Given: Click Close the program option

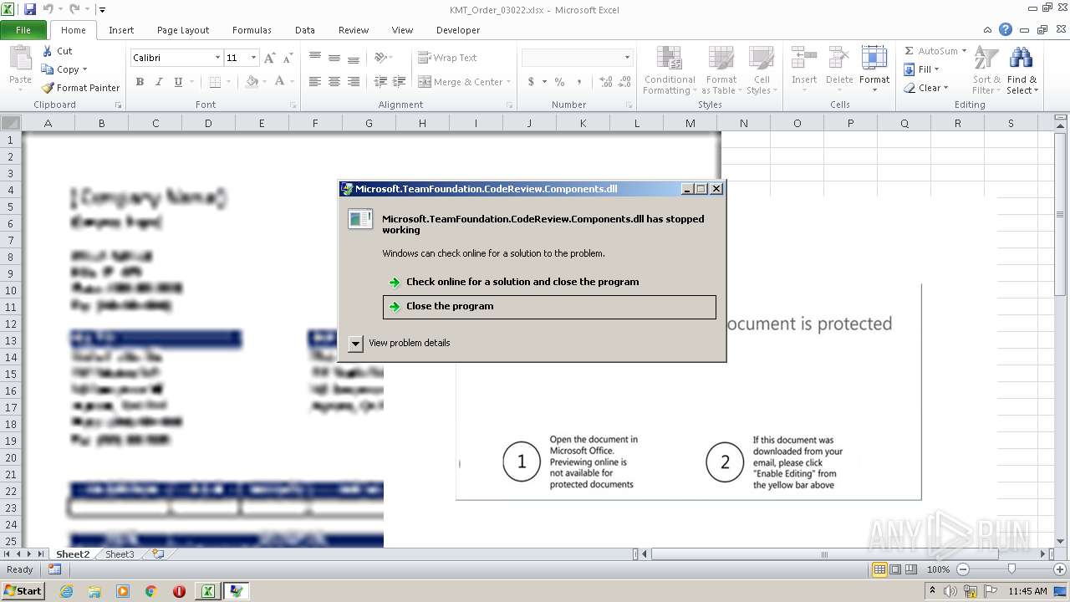Looking at the screenshot, I should (x=549, y=306).
